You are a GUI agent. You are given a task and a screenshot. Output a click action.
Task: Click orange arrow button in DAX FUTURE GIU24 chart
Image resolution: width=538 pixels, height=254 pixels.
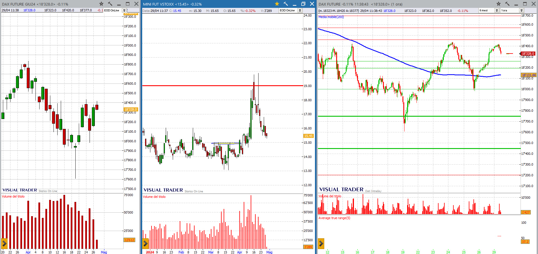pyautogui.click(x=4, y=244)
